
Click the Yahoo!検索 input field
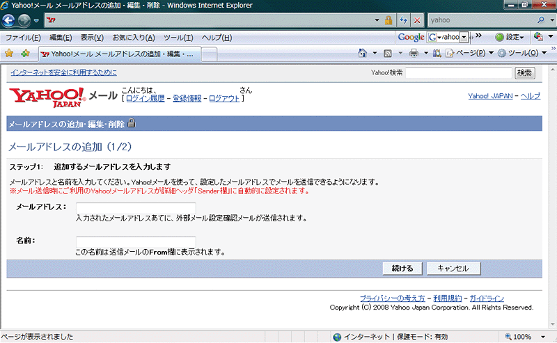click(x=459, y=73)
